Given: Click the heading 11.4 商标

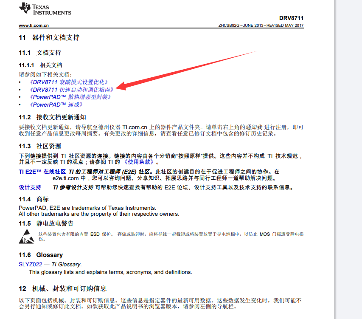Looking at the screenshot, I should pyautogui.click(x=34, y=199).
